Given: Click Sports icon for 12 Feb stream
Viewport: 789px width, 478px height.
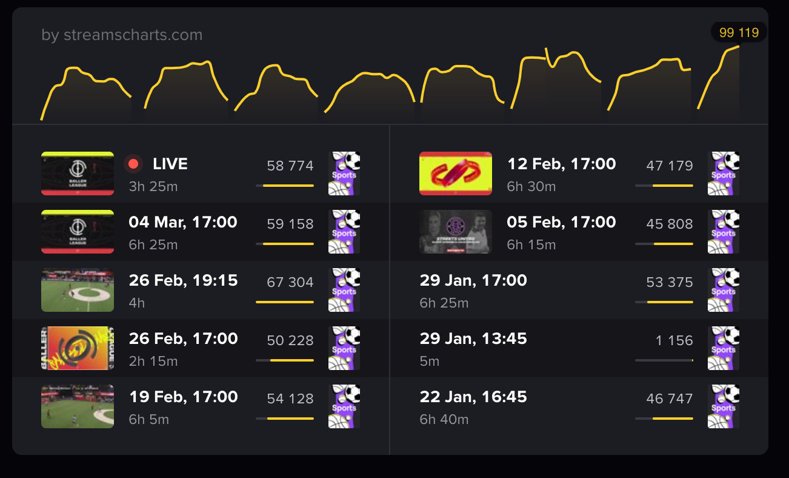Looking at the screenshot, I should [724, 173].
